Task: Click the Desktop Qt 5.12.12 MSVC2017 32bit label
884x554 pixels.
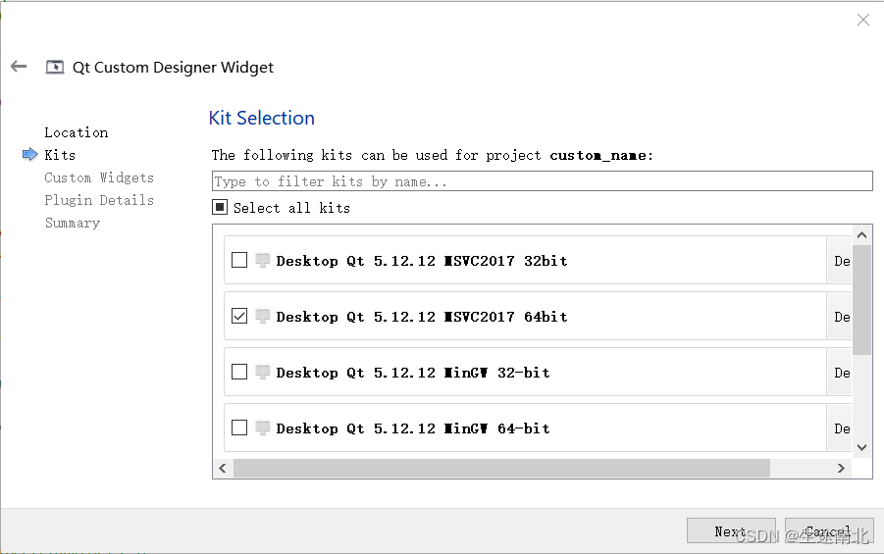Action: click(422, 261)
